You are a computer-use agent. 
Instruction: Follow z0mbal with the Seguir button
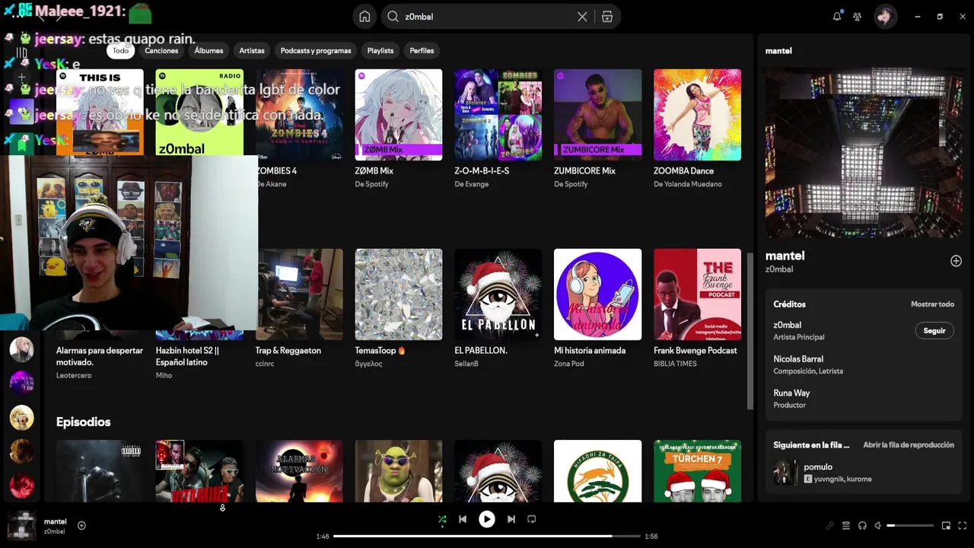(934, 330)
